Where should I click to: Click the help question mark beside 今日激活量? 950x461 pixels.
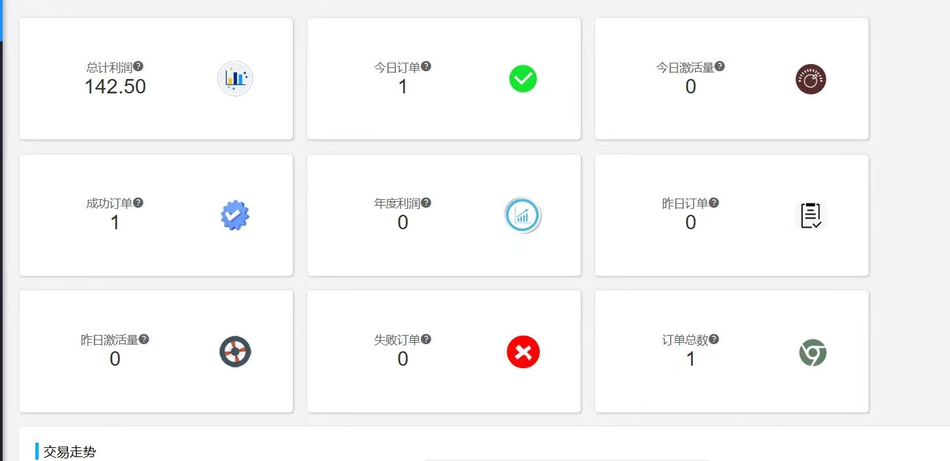coord(720,67)
